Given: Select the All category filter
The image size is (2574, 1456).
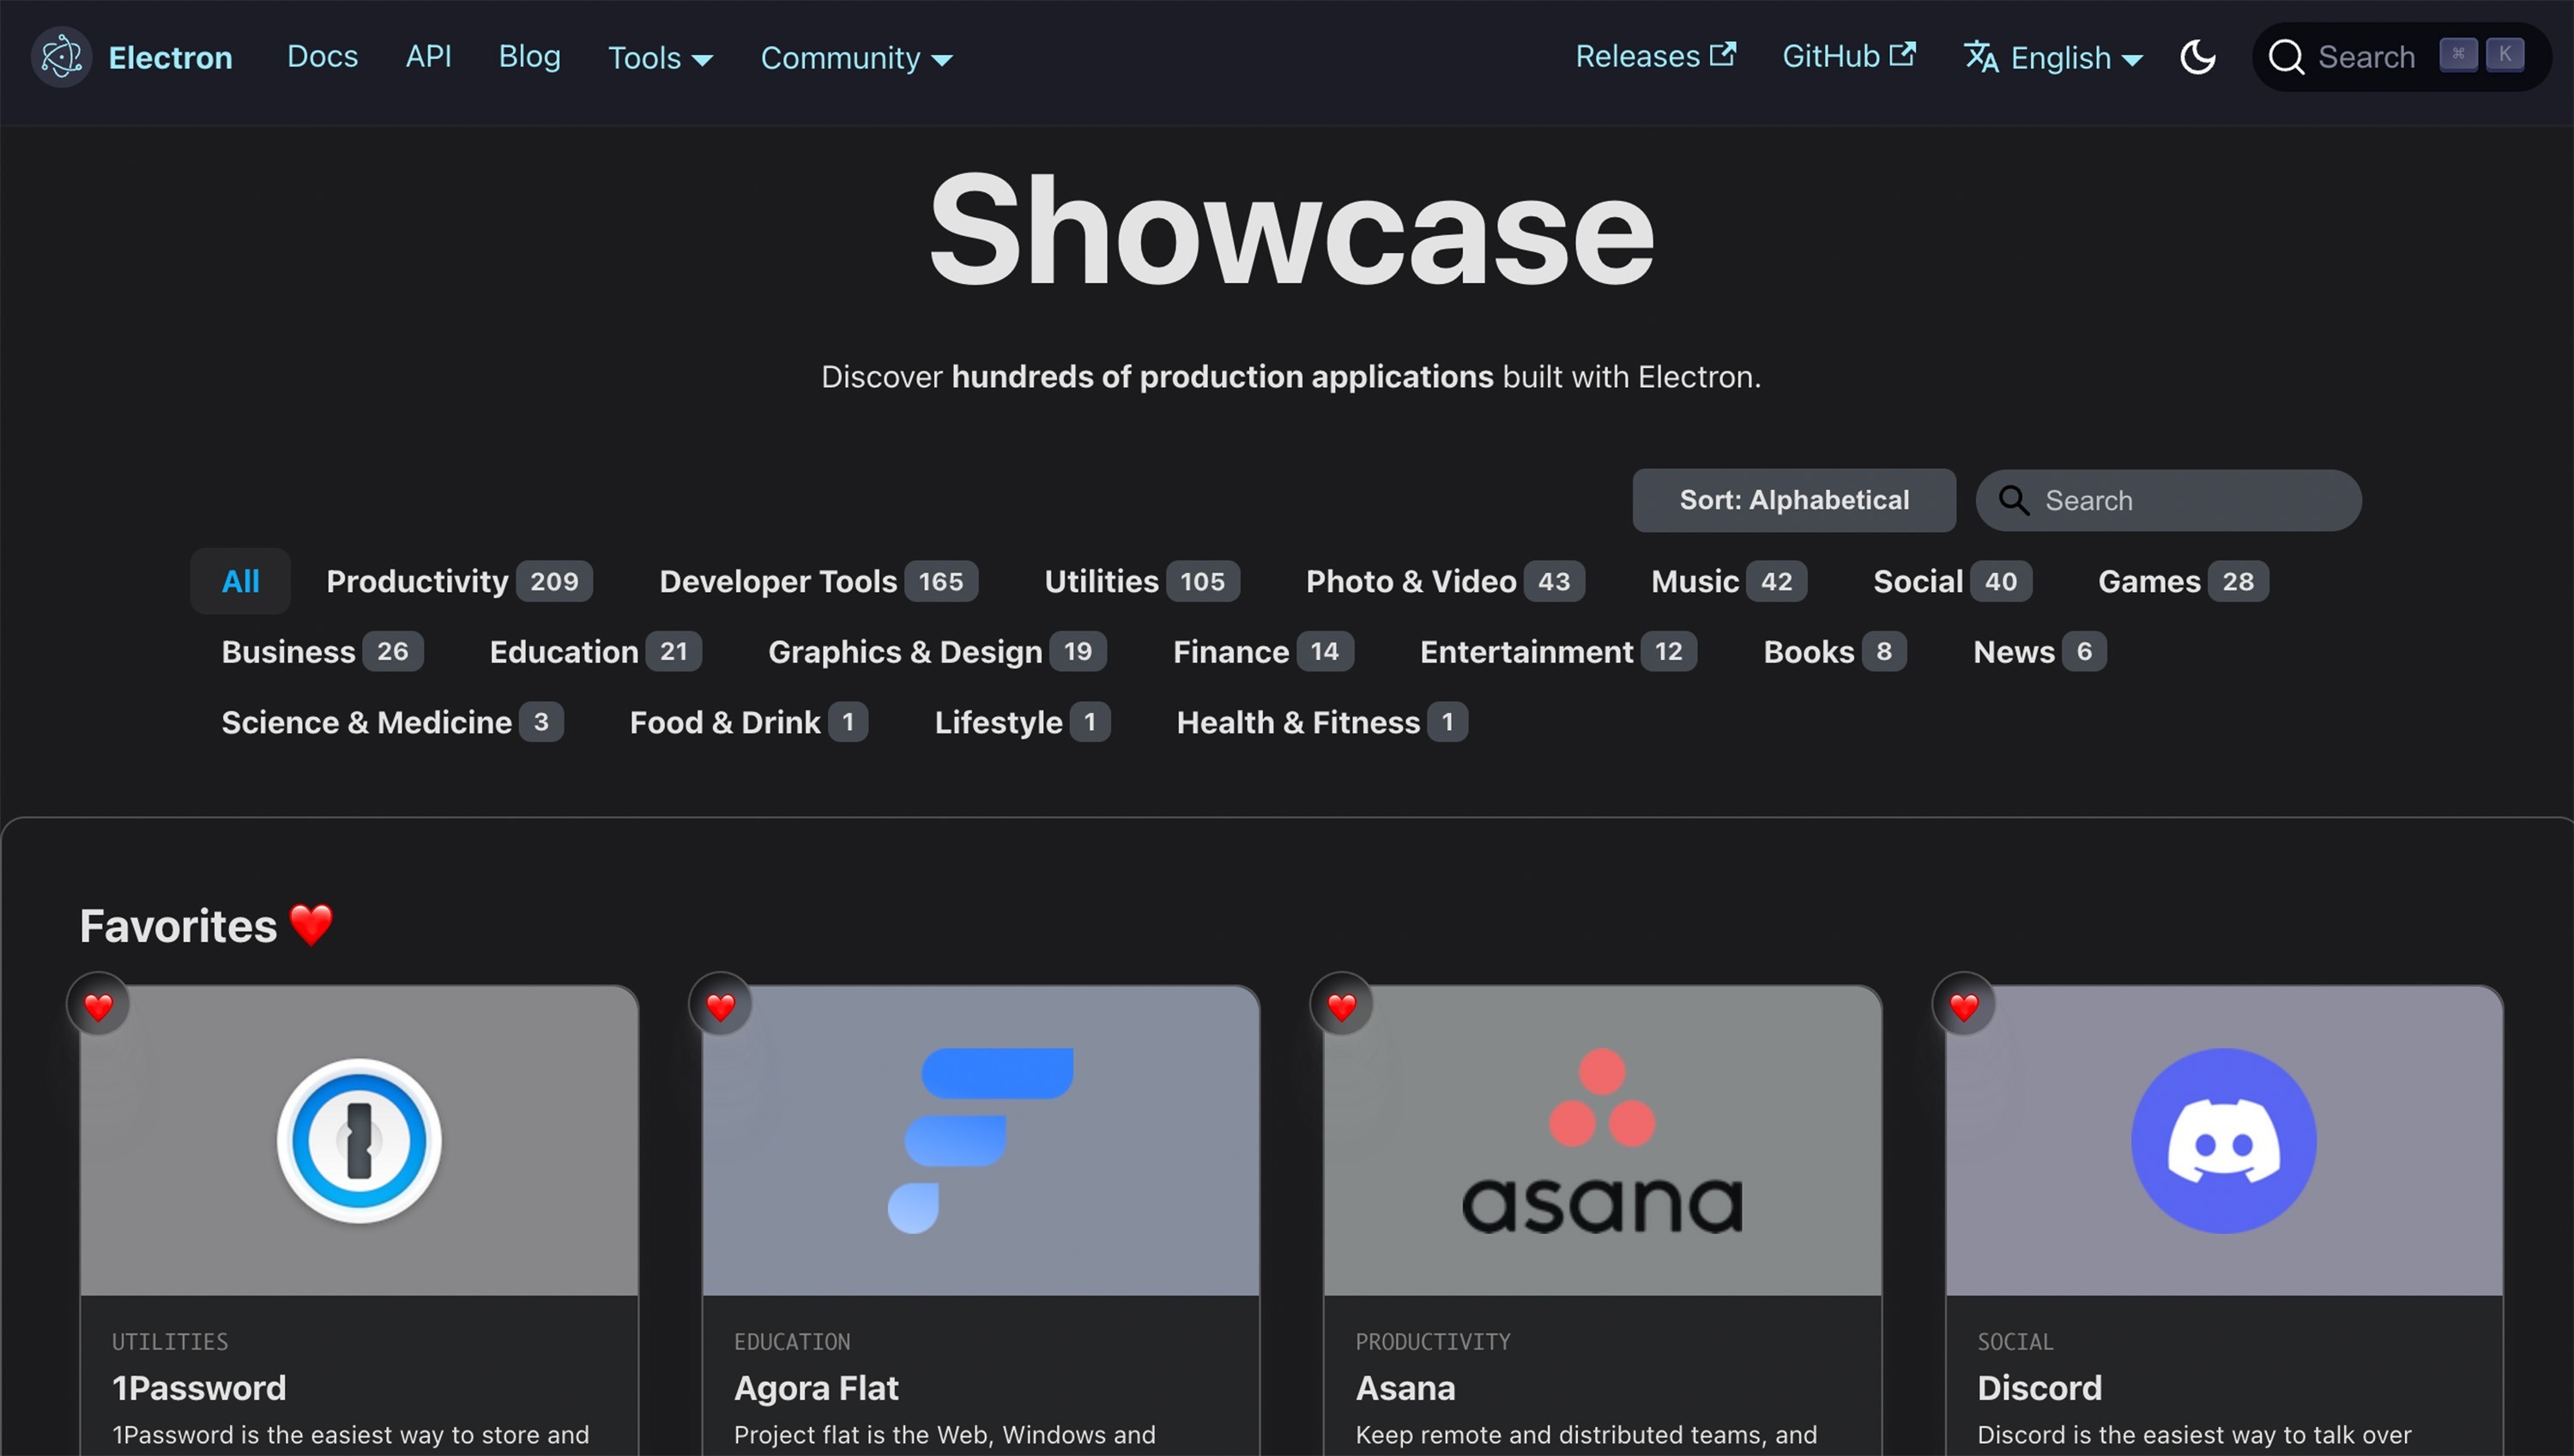Looking at the screenshot, I should [x=240, y=581].
